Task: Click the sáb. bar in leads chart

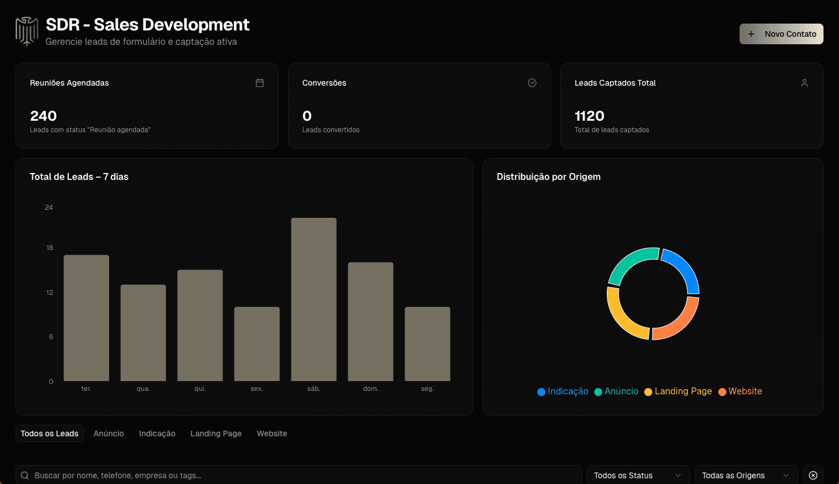Action: pyautogui.click(x=314, y=299)
